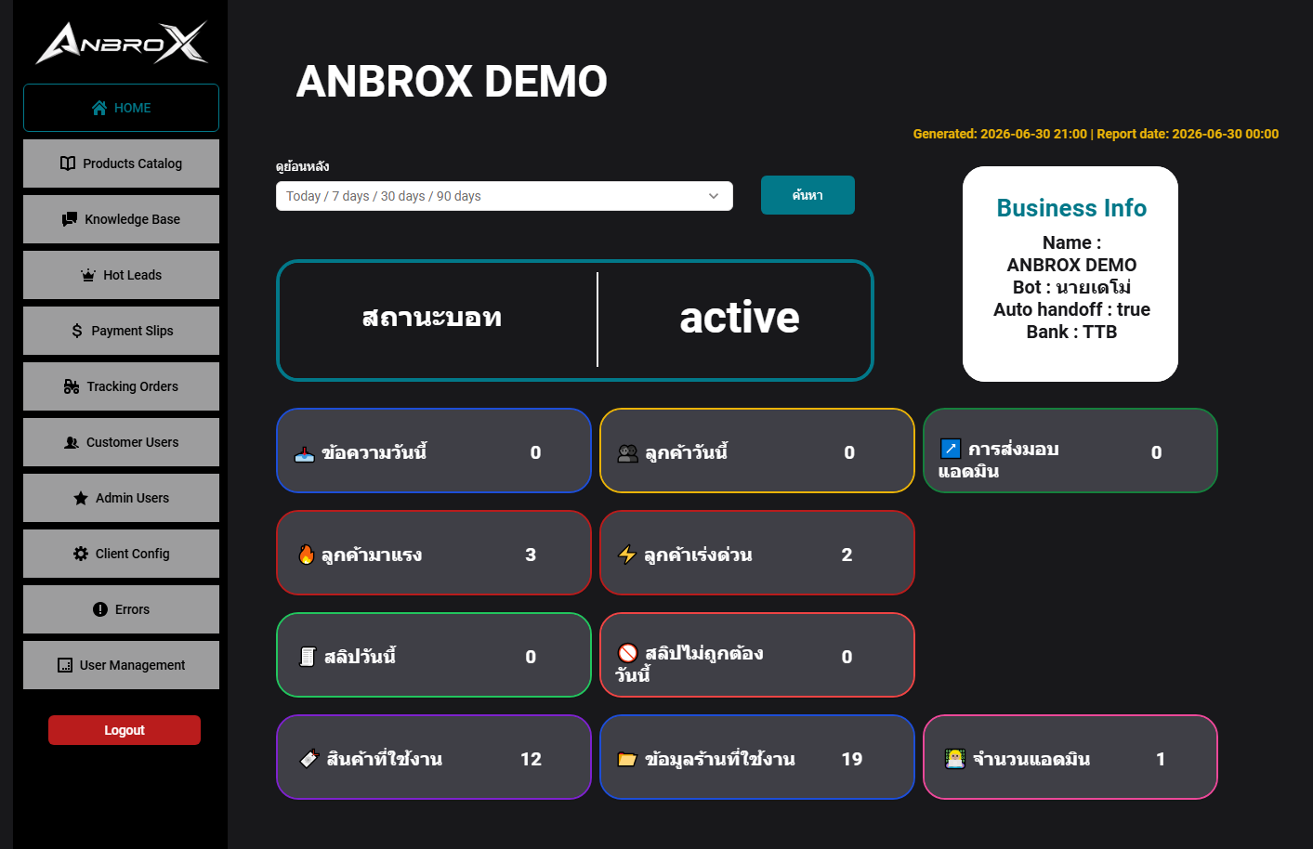
Task: Click the ข้อมูลร้านที่ใช้งาน count 19
Action: click(x=852, y=759)
